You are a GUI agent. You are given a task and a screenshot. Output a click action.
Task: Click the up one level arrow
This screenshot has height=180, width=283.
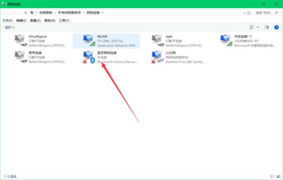[x=25, y=13]
